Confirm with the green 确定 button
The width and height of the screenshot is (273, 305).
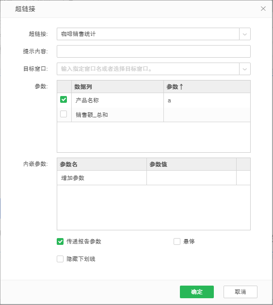(197, 292)
